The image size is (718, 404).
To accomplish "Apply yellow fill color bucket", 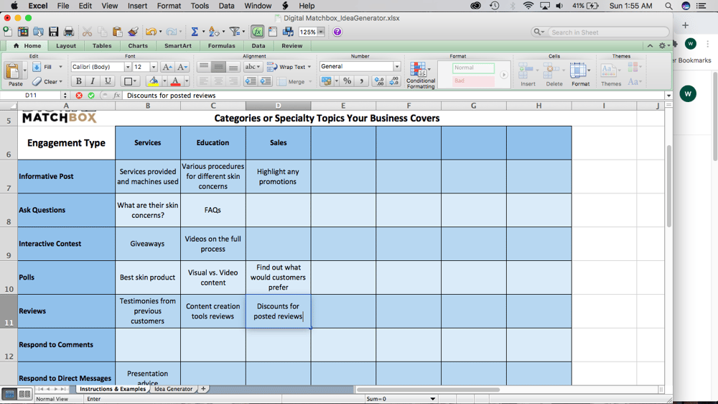I will tap(154, 81).
